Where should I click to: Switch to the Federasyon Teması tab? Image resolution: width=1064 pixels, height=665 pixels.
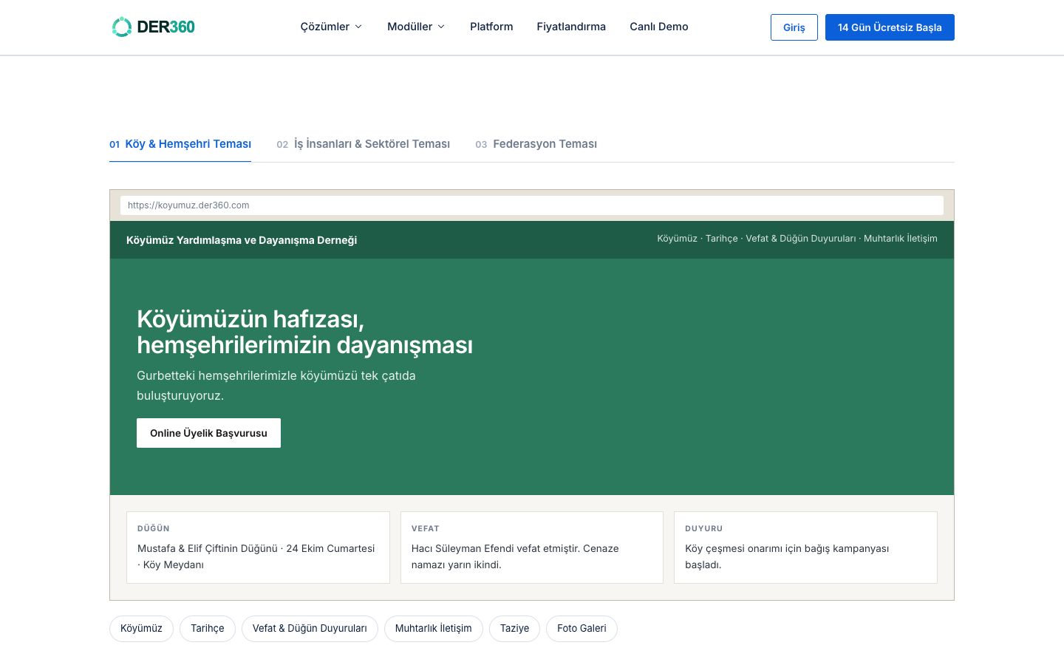pos(536,144)
